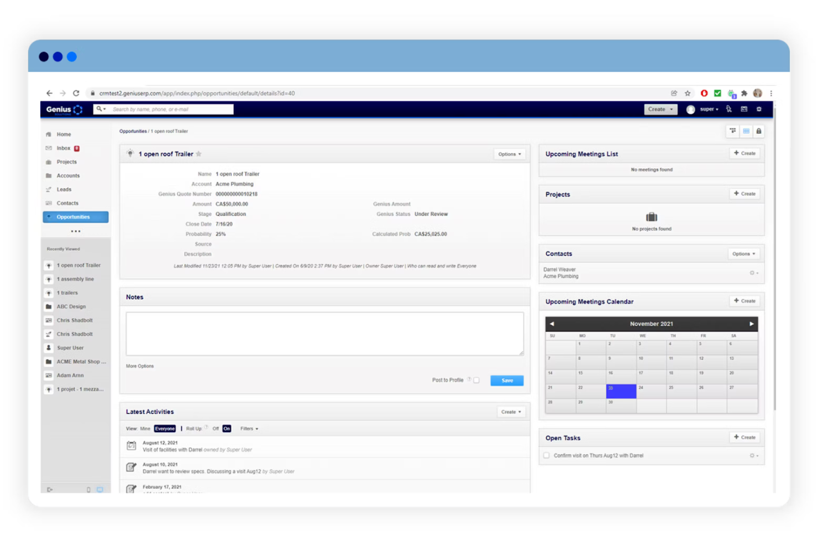Screen dimensions: 818x546
Task: Expand the Filters dropdown in Latest Activities
Action: [x=249, y=428]
